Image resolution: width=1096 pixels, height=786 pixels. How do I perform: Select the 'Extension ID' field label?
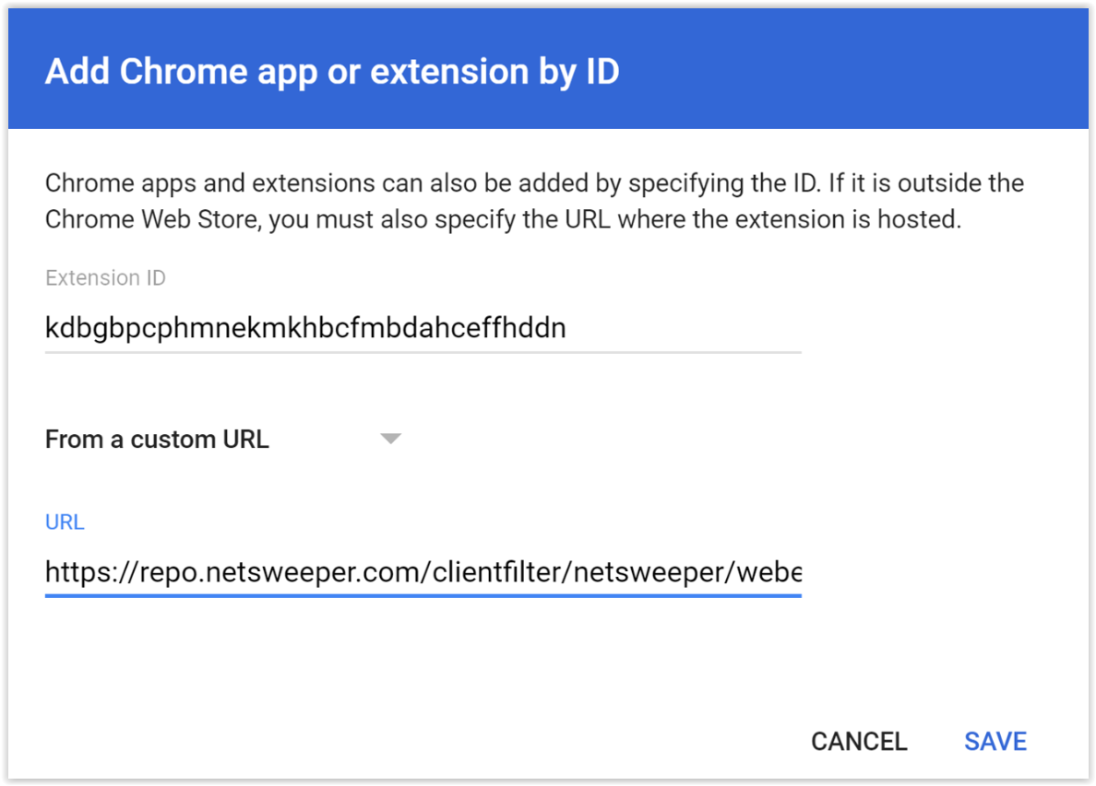coord(105,278)
